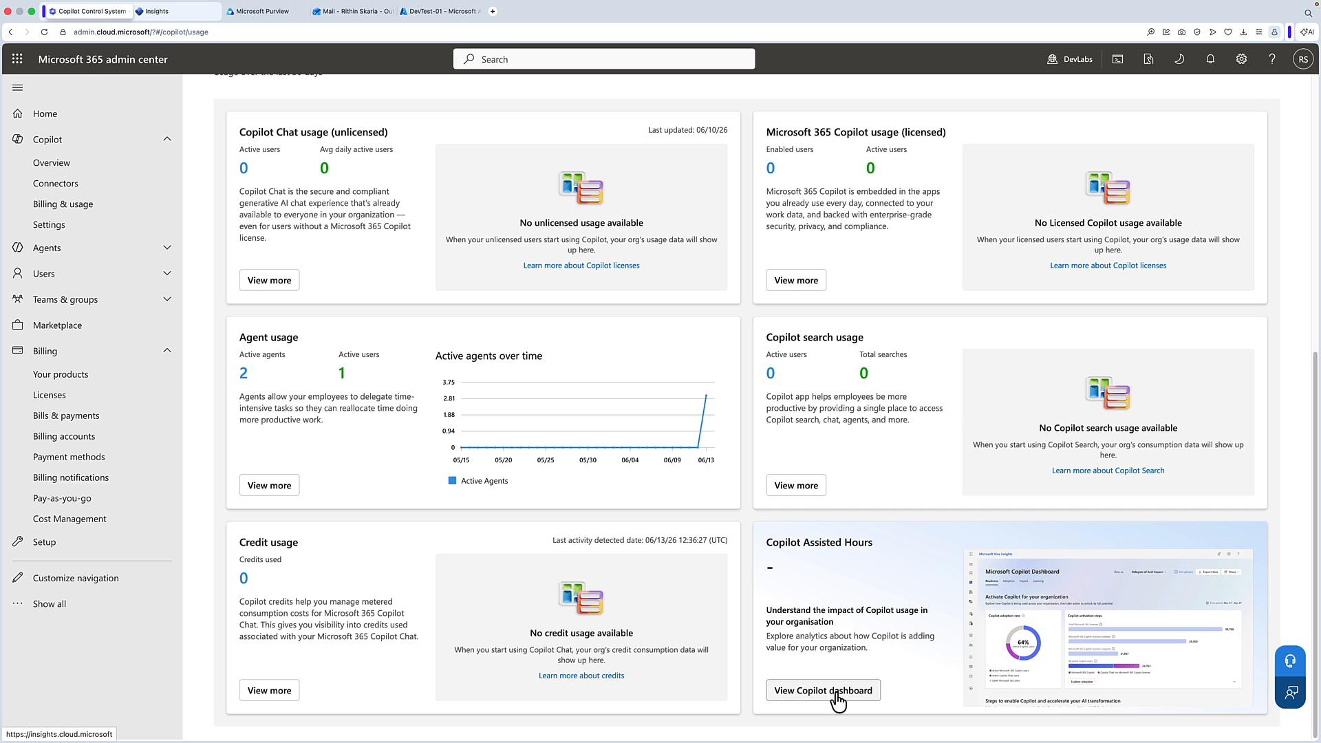This screenshot has width=1321, height=743.
Task: Click the Copilot icon in sidebar
Action: 18,139
